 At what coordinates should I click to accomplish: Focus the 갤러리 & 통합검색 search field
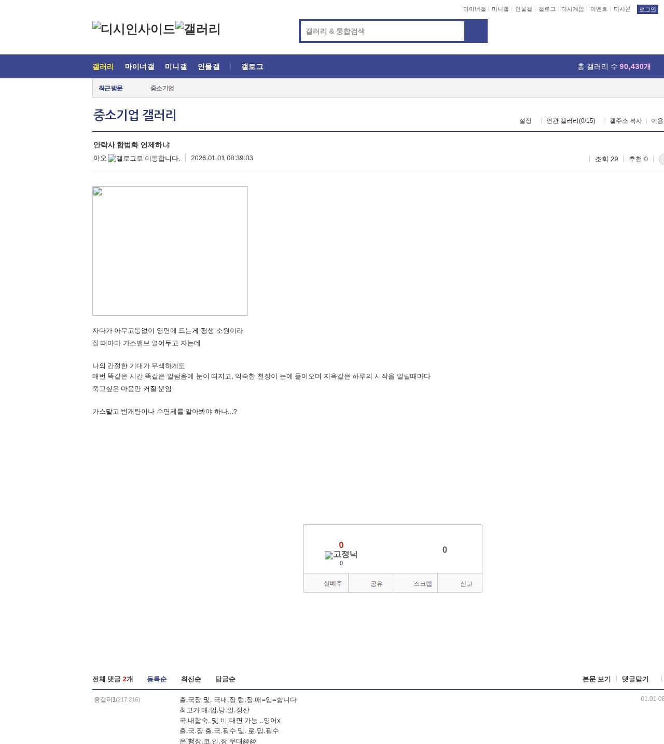pos(383,31)
